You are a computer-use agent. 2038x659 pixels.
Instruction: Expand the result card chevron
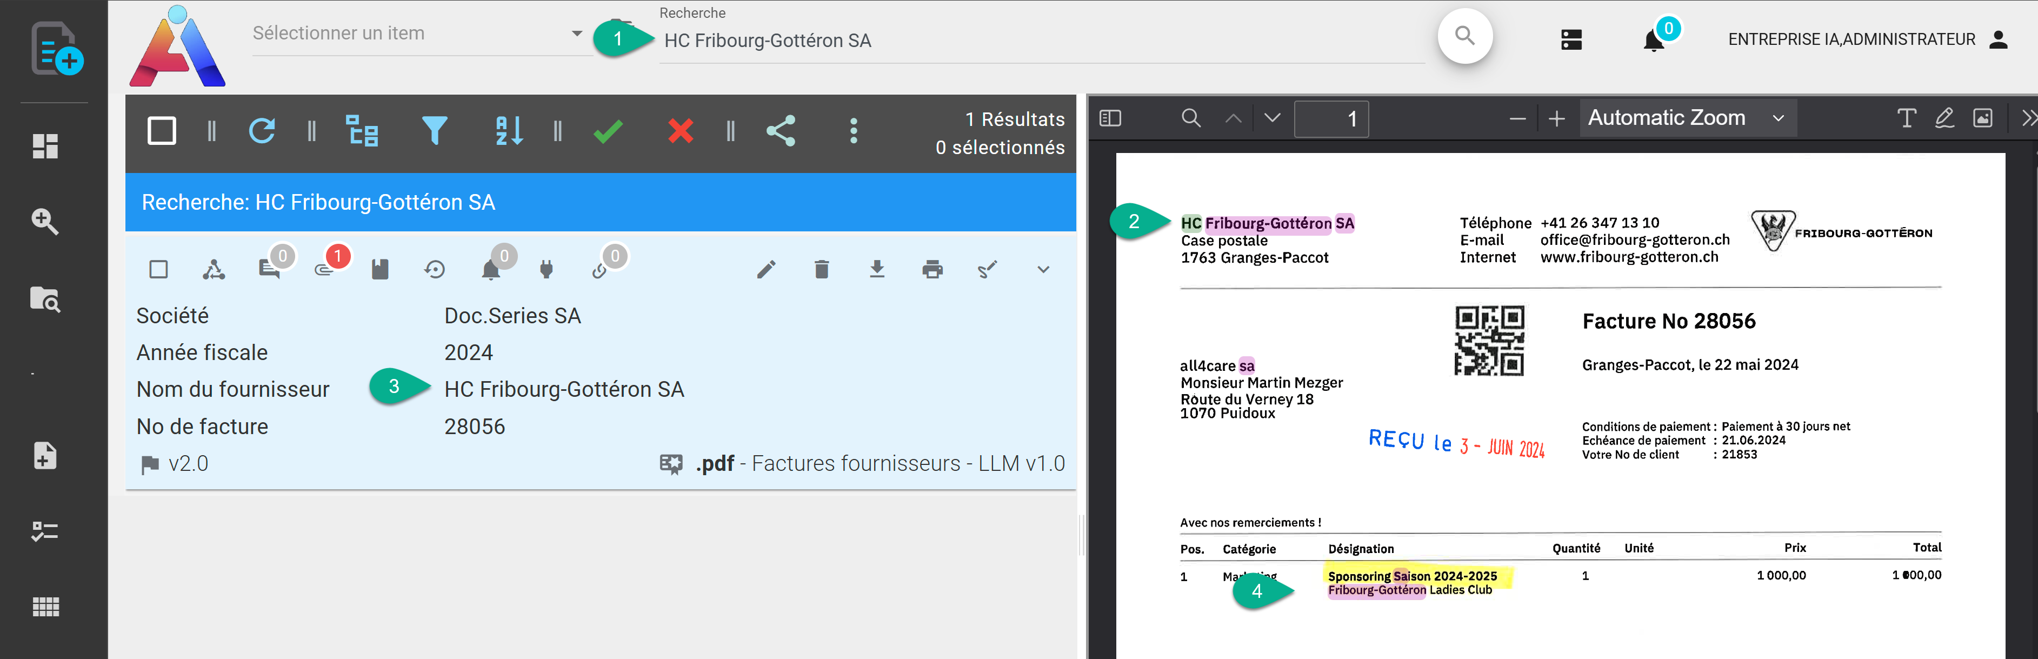(x=1043, y=270)
